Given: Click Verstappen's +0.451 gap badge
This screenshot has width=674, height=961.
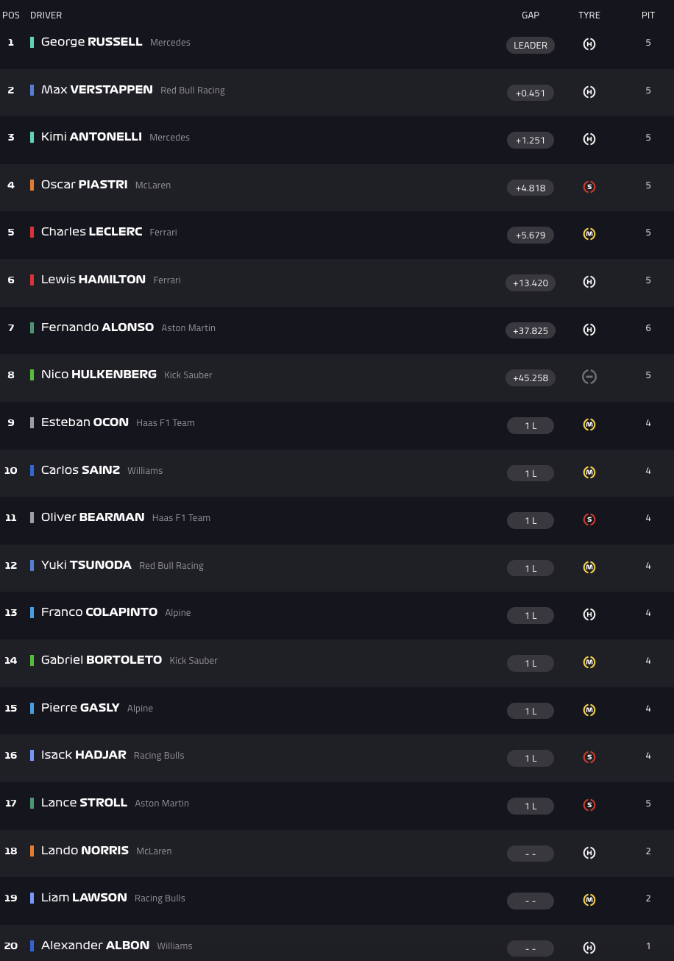Looking at the screenshot, I should [531, 93].
